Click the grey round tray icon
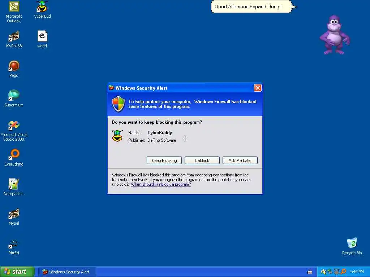This screenshot has height=277, width=370. coord(336,272)
